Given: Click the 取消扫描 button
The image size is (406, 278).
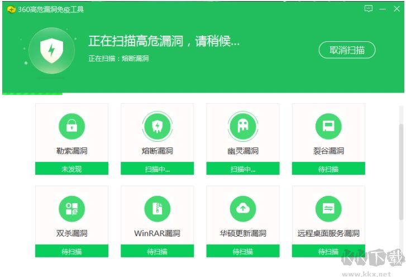Looking at the screenshot, I should coord(347,50).
